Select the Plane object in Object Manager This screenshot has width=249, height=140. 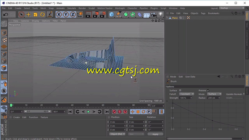point(175,18)
